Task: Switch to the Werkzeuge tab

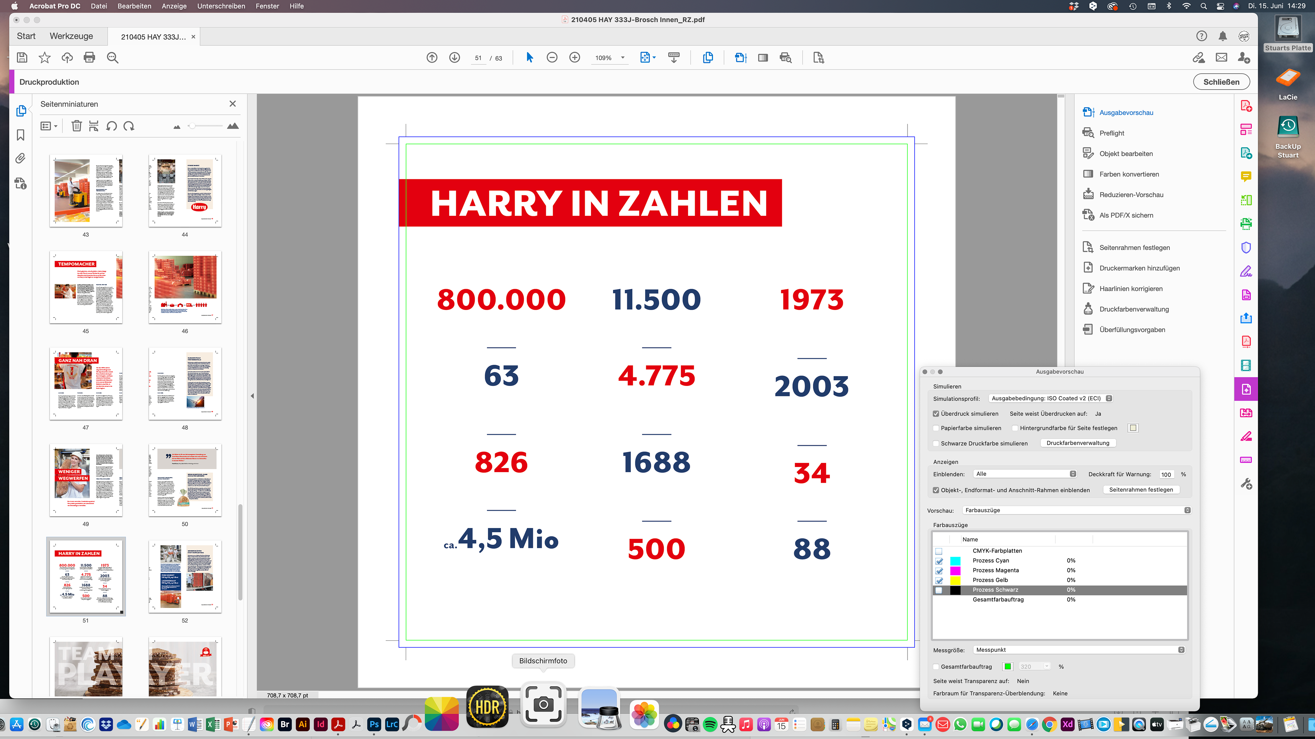Action: (71, 36)
